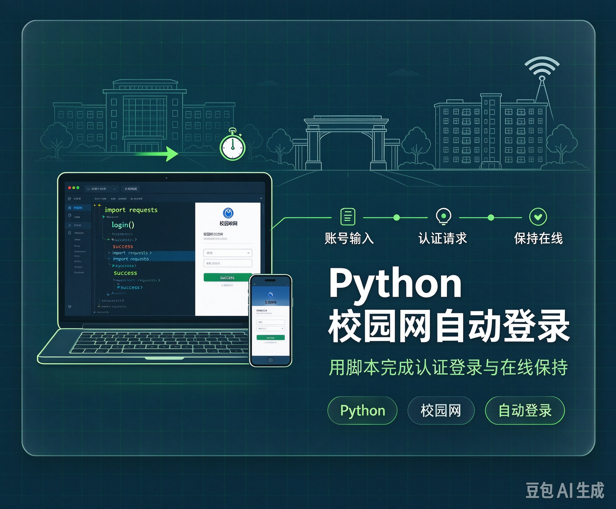Click the 校园网 tag pill

coord(441,410)
